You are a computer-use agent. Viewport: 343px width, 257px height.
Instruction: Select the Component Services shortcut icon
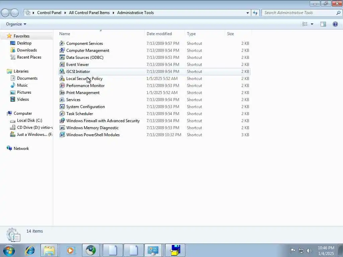[x=62, y=44]
